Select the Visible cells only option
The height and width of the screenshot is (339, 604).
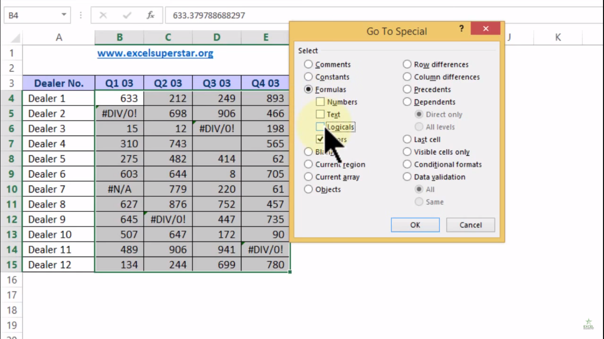click(x=407, y=152)
